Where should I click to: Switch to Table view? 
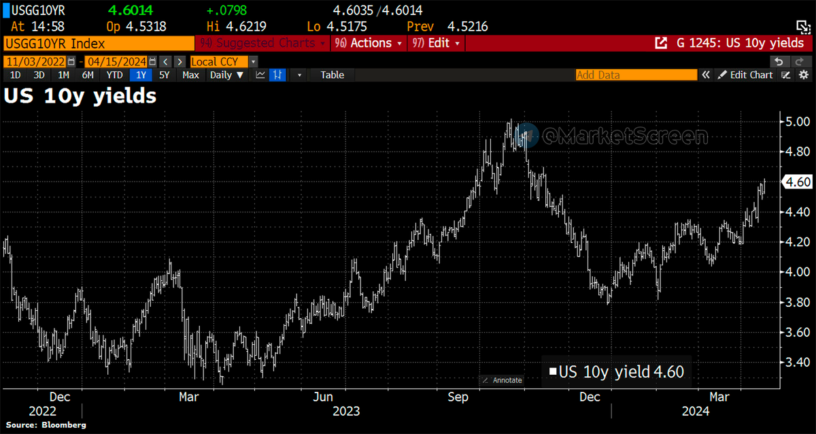tap(333, 75)
